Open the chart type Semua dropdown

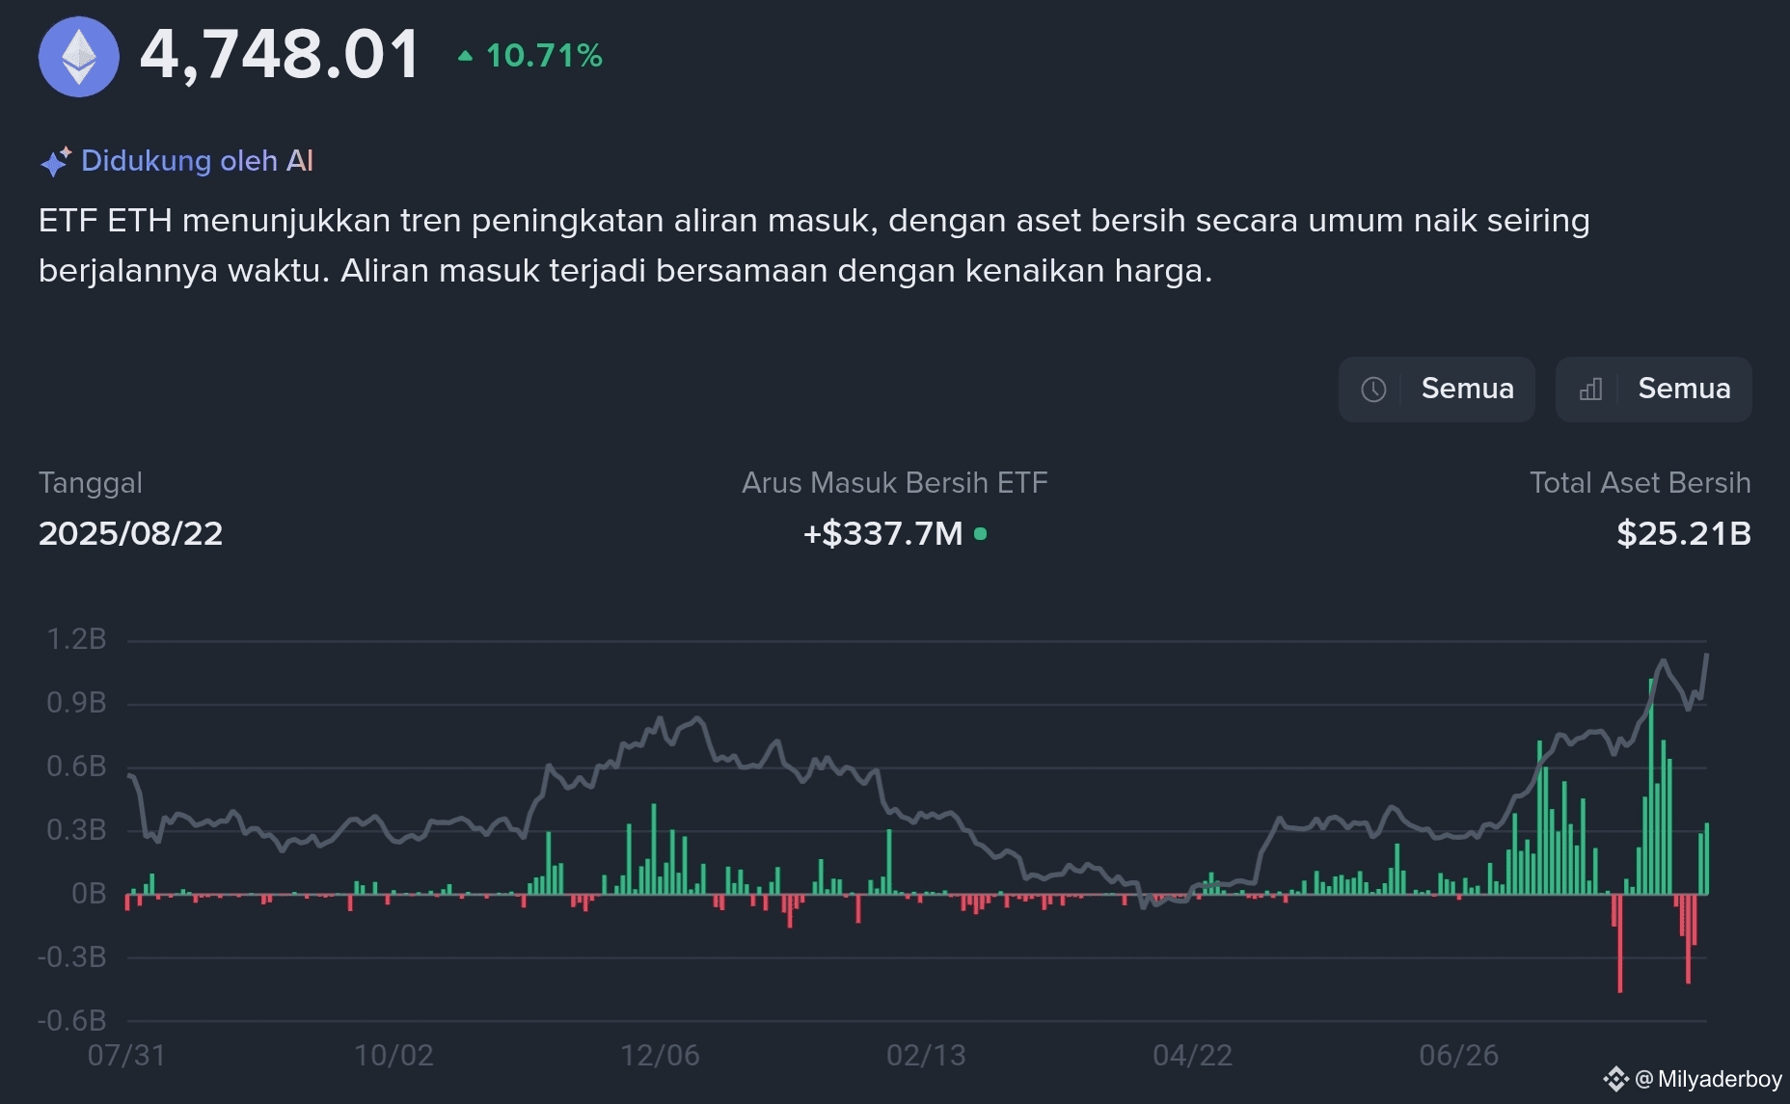pos(1653,390)
